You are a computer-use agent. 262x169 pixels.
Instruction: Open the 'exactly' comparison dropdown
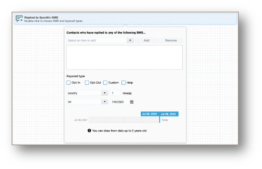[x=105, y=93]
